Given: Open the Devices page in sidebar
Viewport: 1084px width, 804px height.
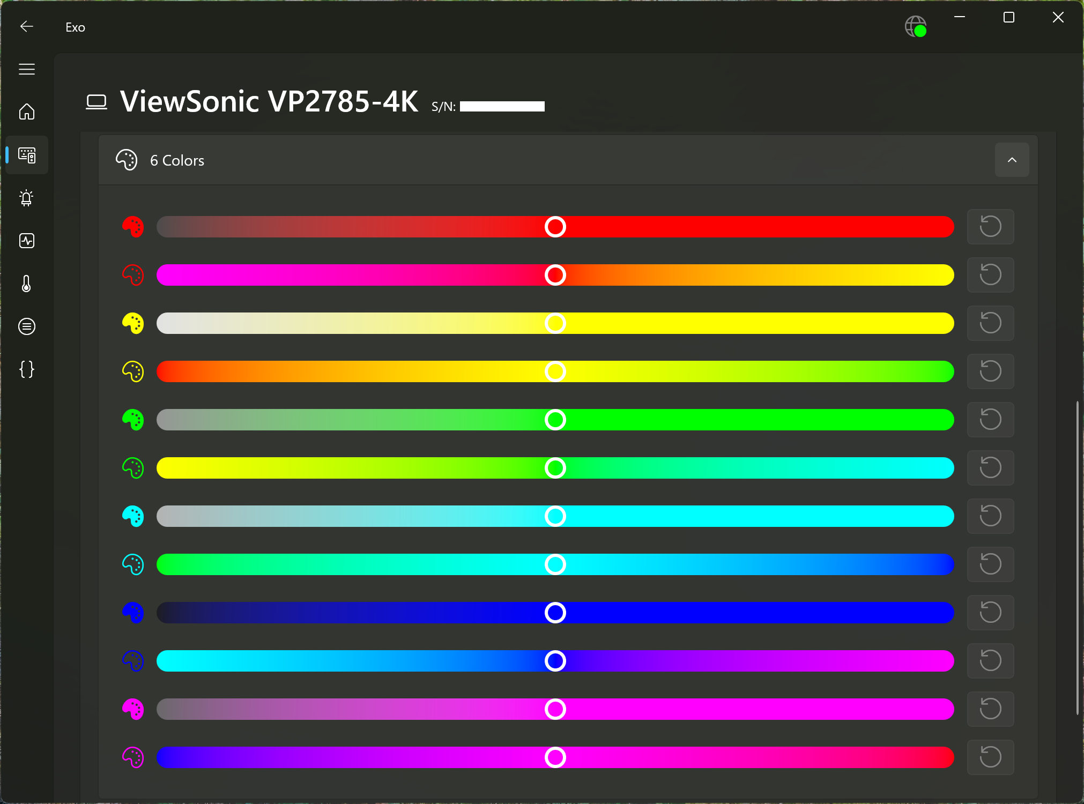Looking at the screenshot, I should 26,155.
